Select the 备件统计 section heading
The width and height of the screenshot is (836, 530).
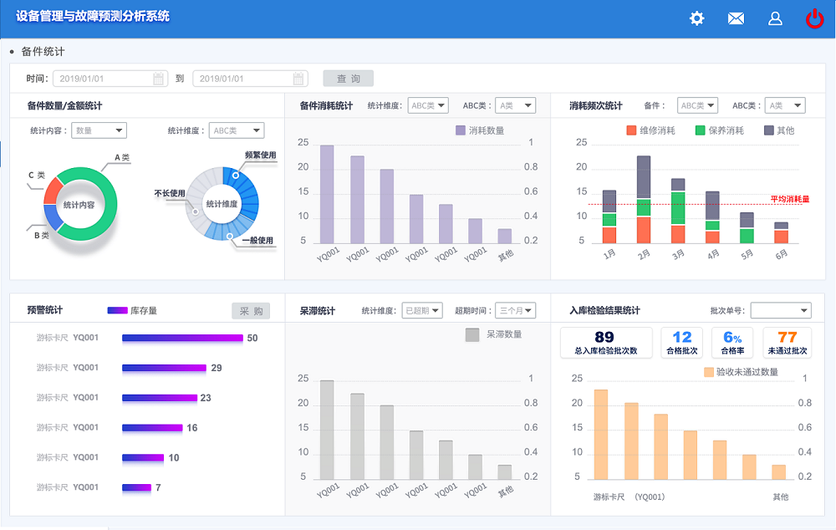[43, 52]
